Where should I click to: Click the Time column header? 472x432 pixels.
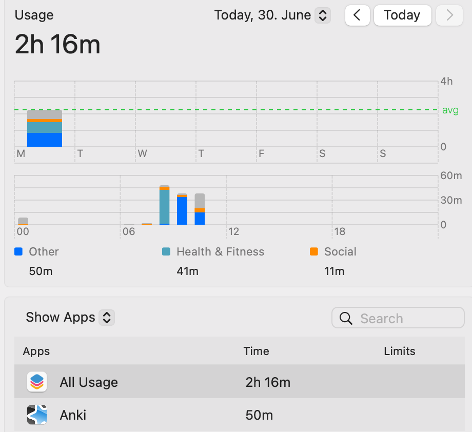coord(256,351)
